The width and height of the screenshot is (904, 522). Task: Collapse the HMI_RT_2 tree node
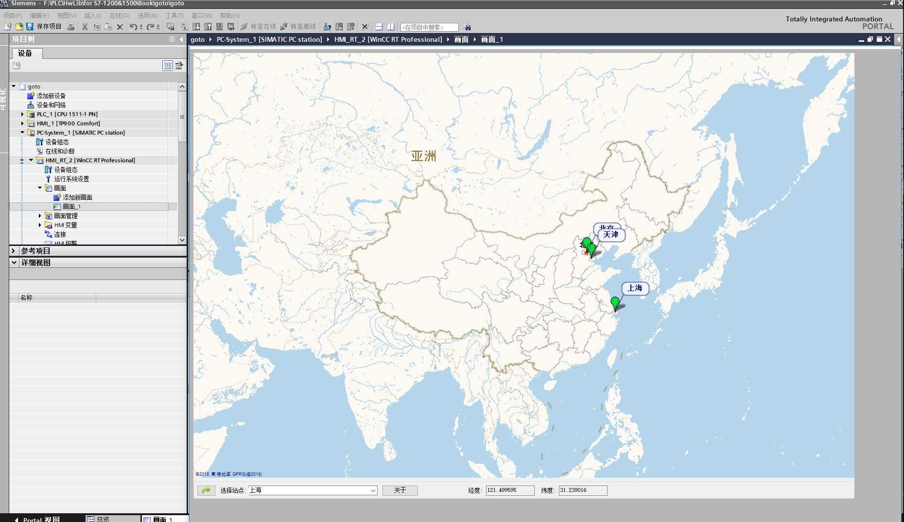31,160
